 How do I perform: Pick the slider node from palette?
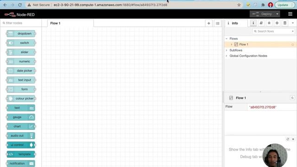coord(21,52)
